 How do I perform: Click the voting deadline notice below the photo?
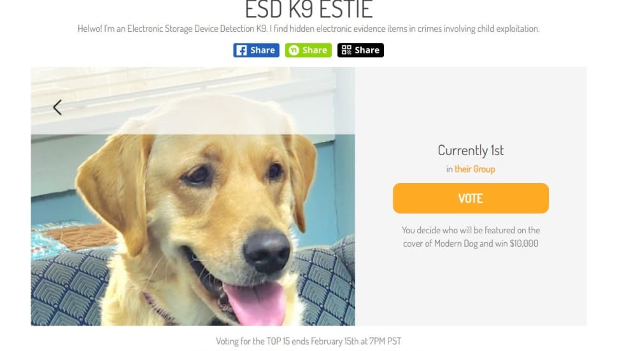coord(308,341)
